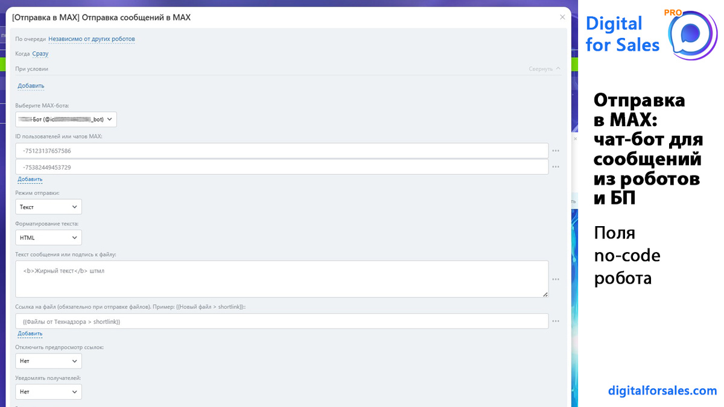This screenshot has width=724, height=407.
Task: Open the Уведомлять получателей dropdown
Action: click(x=48, y=392)
